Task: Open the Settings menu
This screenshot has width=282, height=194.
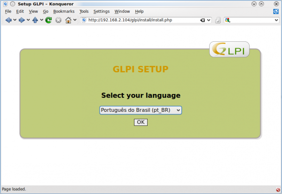Action: pyautogui.click(x=102, y=11)
